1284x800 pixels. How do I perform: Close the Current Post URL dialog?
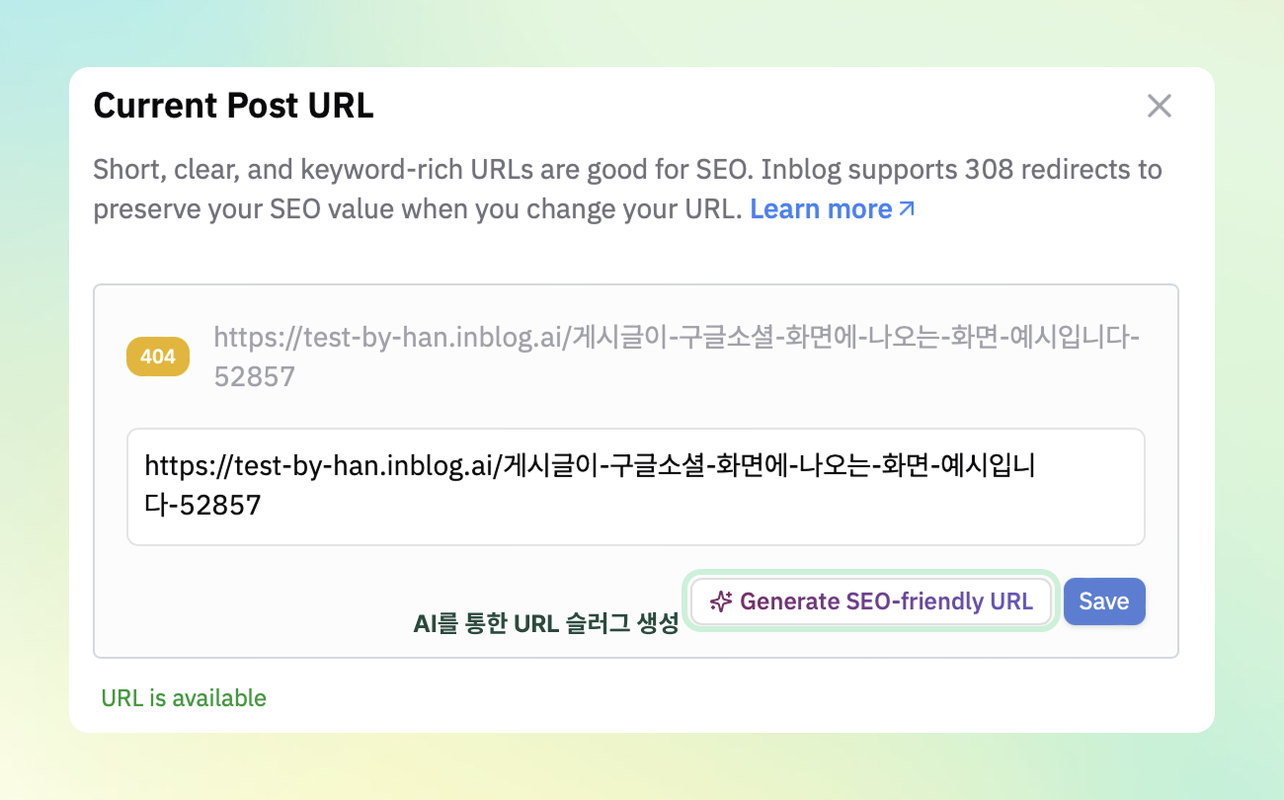pos(1159,107)
